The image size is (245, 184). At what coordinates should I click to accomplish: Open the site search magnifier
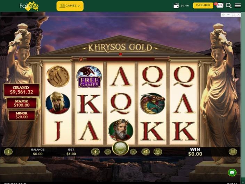tap(229, 6)
